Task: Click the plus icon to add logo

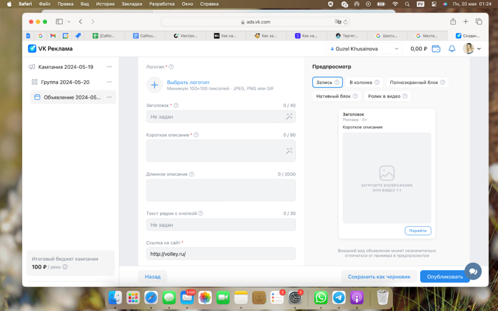Action: (x=154, y=85)
